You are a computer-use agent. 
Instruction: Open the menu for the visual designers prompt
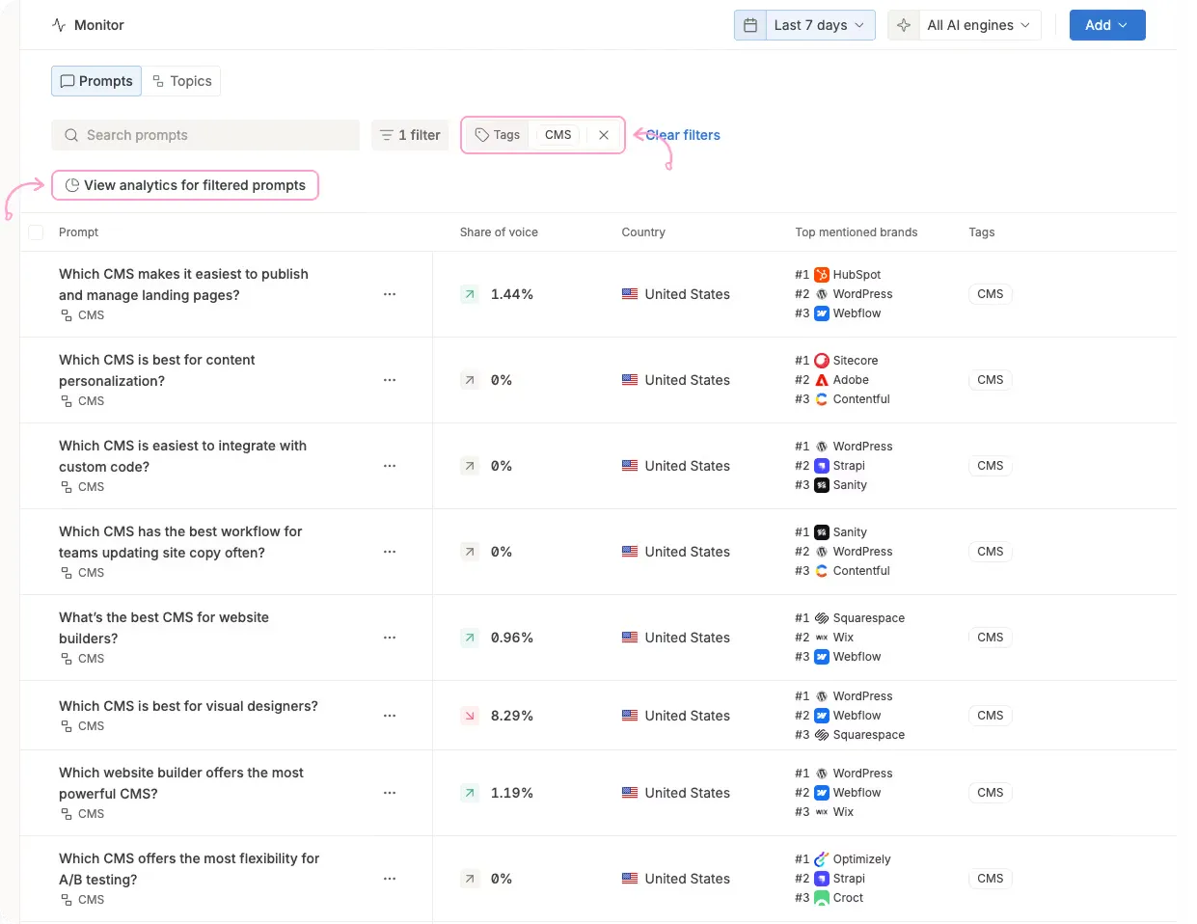pyautogui.click(x=390, y=716)
